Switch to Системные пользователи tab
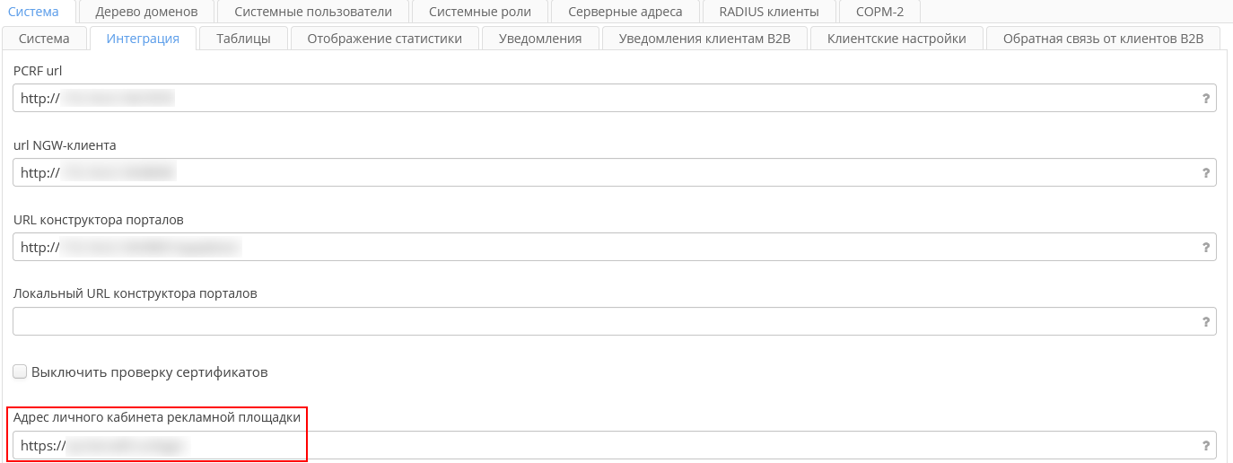The height and width of the screenshot is (463, 1233). pos(307,12)
